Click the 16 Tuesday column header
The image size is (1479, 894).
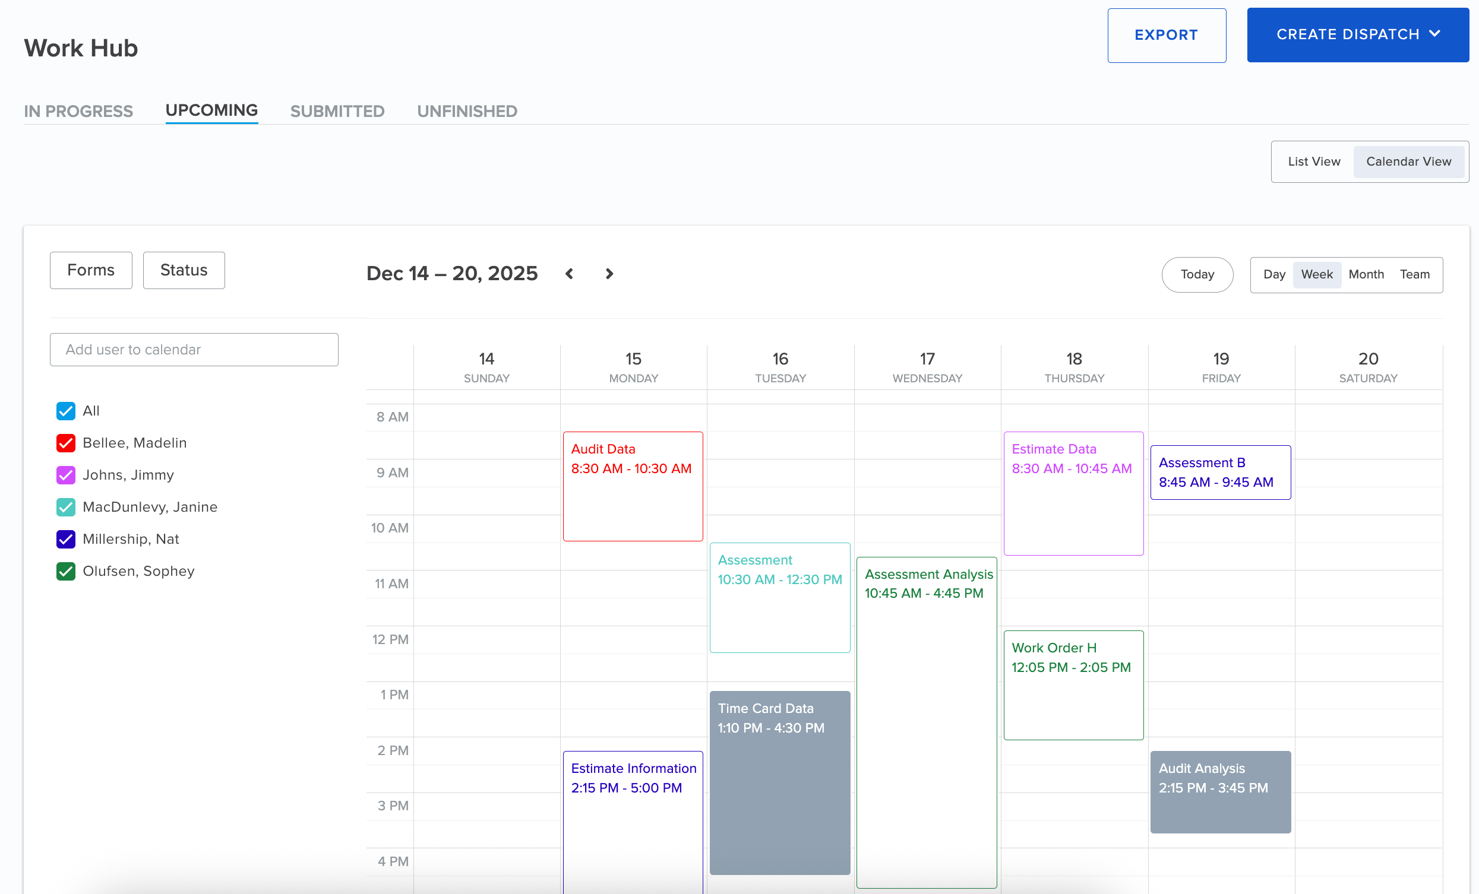780,367
